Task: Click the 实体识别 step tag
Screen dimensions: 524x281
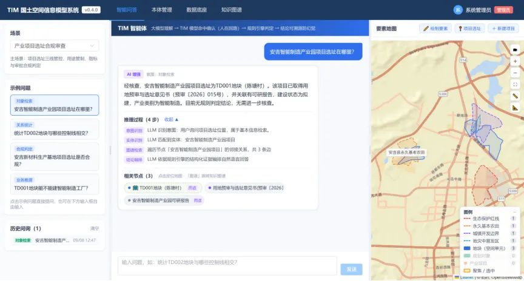Action: [135, 140]
